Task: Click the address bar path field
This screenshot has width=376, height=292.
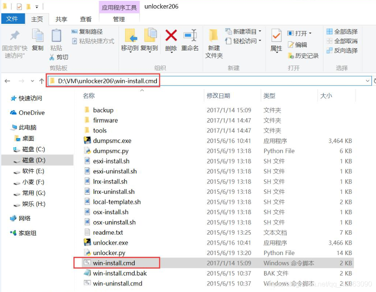Action: click(x=209, y=81)
